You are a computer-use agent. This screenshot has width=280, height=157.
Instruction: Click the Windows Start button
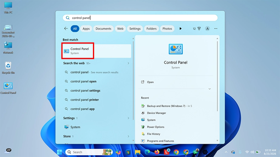[60, 152]
